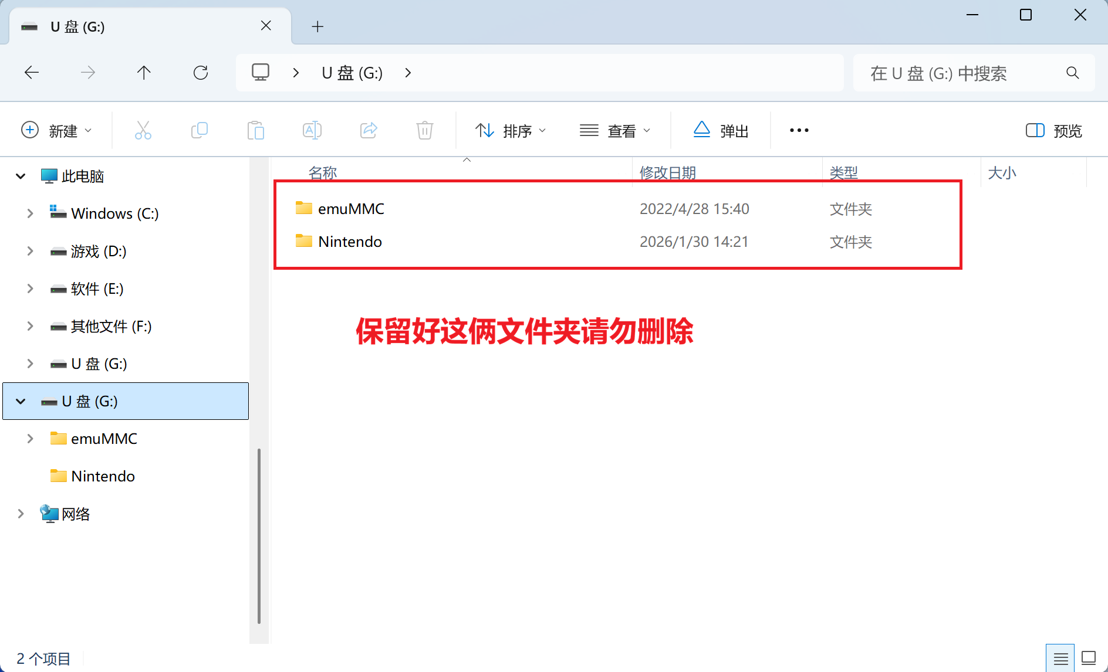Switch to details view in status bar
This screenshot has width=1108, height=672.
click(1060, 659)
